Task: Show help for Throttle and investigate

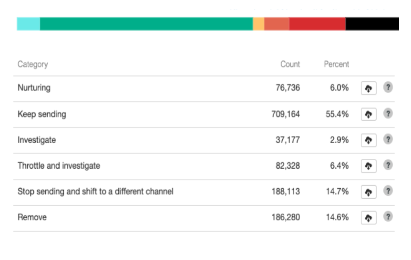Action: point(388,165)
